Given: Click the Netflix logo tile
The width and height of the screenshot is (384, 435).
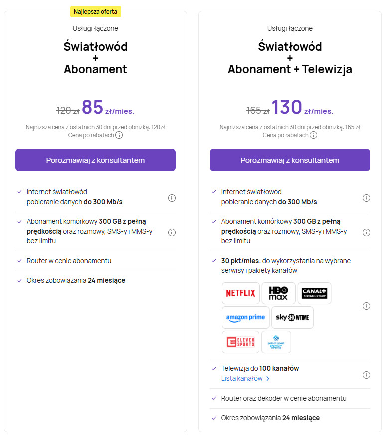Looking at the screenshot, I should (240, 293).
